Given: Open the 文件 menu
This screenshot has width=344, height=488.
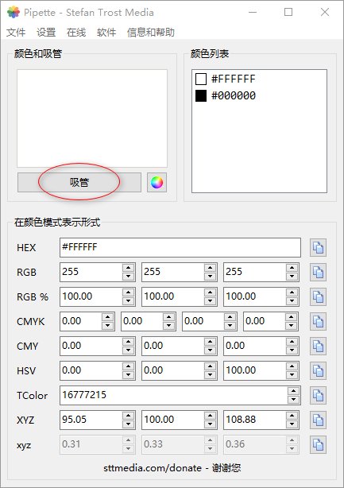Looking at the screenshot, I should [x=16, y=32].
